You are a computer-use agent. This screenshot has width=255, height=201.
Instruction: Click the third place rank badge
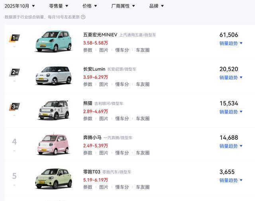point(14,106)
